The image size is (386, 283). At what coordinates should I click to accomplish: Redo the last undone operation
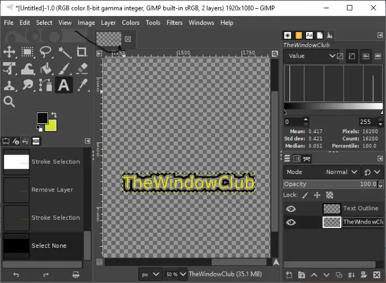(x=46, y=275)
